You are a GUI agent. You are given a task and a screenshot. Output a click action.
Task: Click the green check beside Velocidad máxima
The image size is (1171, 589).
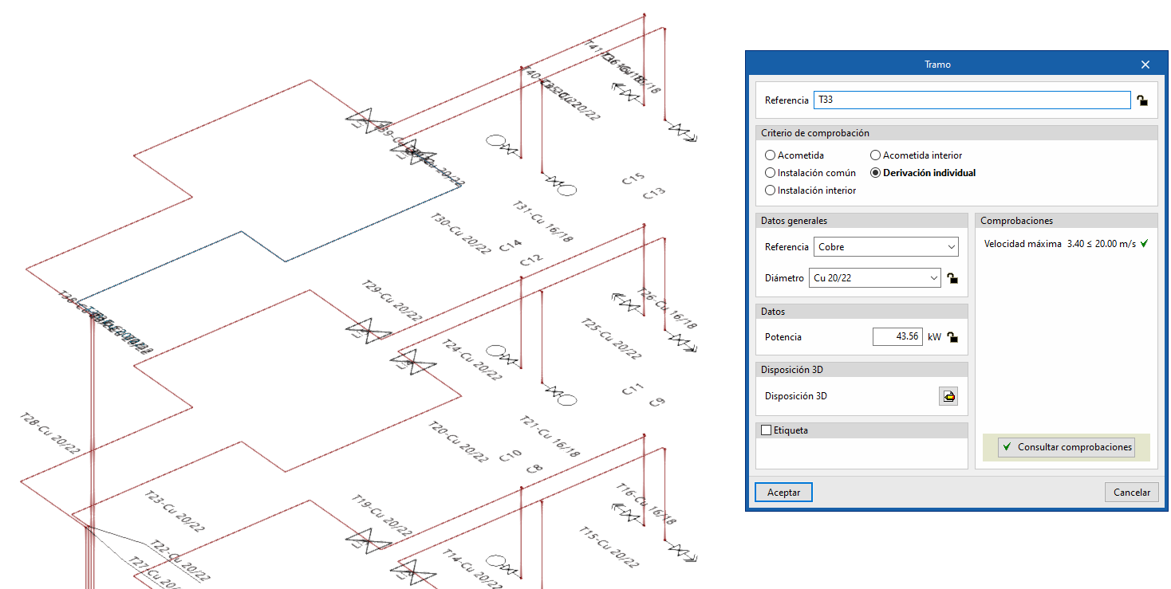(1145, 244)
